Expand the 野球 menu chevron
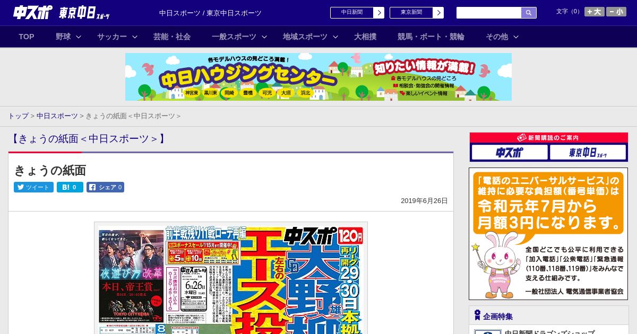Image resolution: width=637 pixels, height=334 pixels. [79, 37]
